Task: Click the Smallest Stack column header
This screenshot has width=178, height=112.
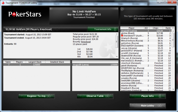Action: 57,62
